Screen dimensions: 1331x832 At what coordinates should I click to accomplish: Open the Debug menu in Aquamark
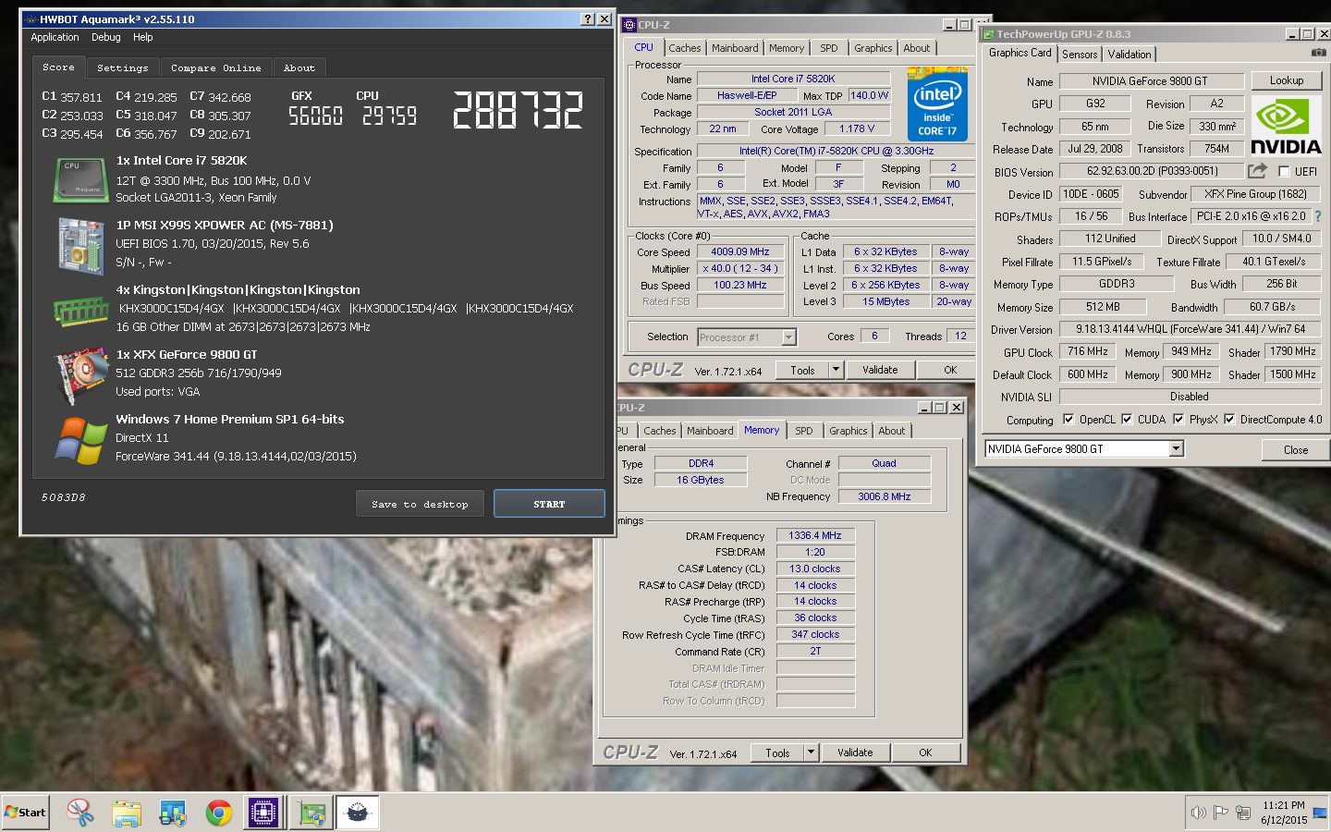click(106, 37)
